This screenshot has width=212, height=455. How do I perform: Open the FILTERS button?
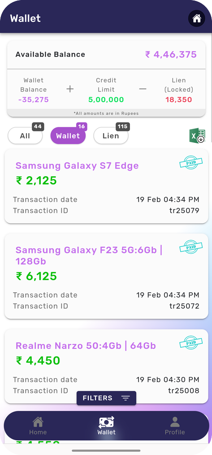[106, 398]
